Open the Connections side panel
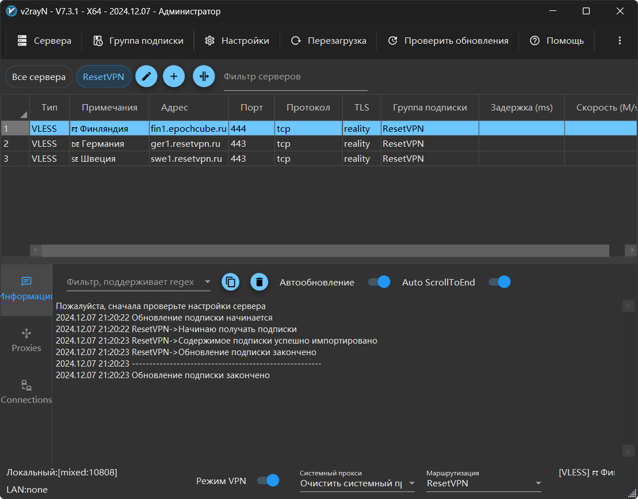The height and width of the screenshot is (499, 638). [x=26, y=392]
